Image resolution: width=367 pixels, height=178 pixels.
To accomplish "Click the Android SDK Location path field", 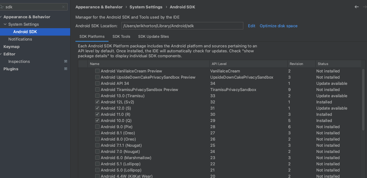I will point(182,26).
